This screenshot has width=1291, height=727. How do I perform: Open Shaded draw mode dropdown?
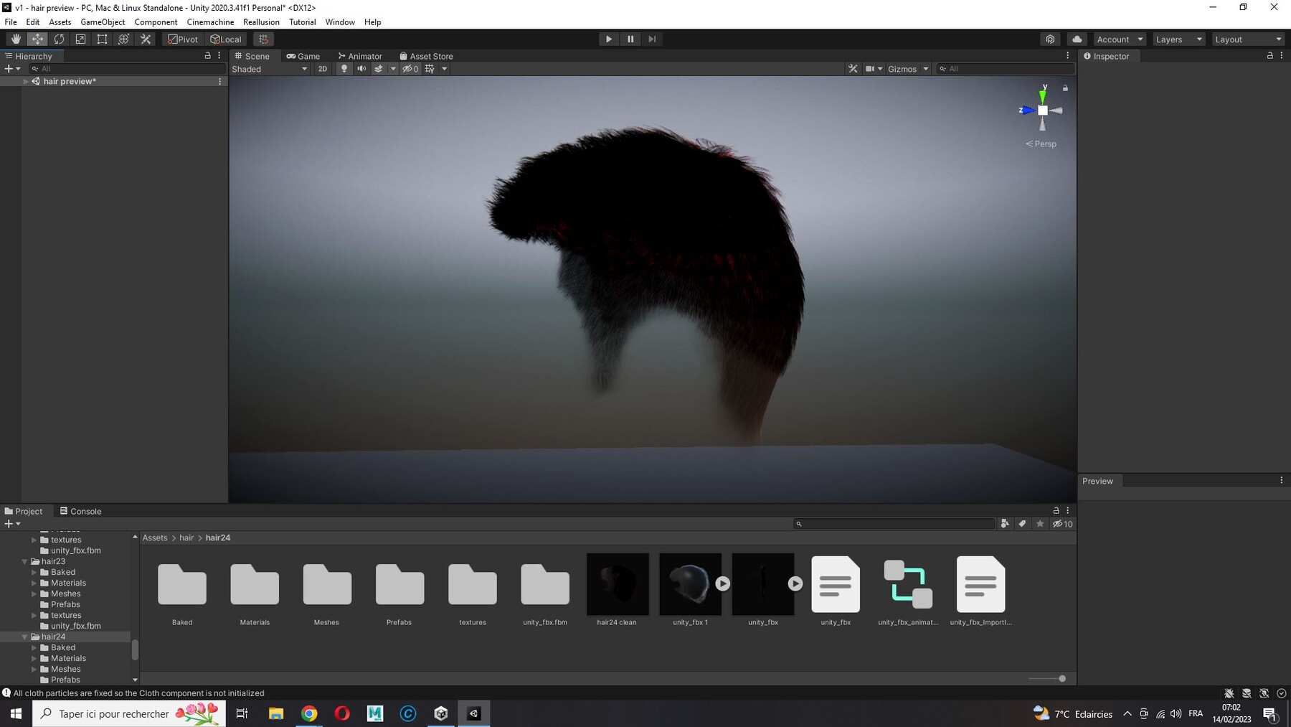coord(270,69)
